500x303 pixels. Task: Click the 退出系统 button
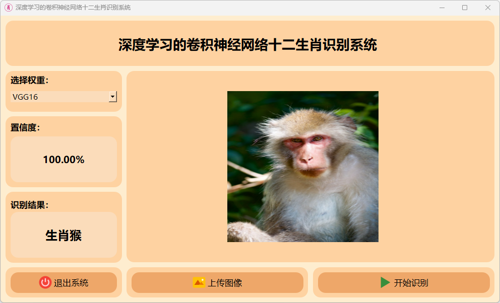(x=64, y=283)
